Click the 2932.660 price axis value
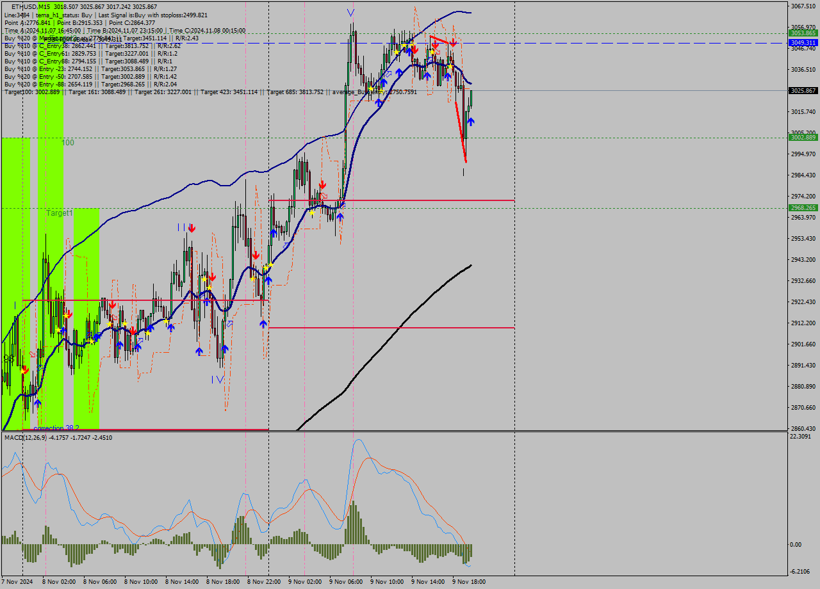 [x=803, y=280]
